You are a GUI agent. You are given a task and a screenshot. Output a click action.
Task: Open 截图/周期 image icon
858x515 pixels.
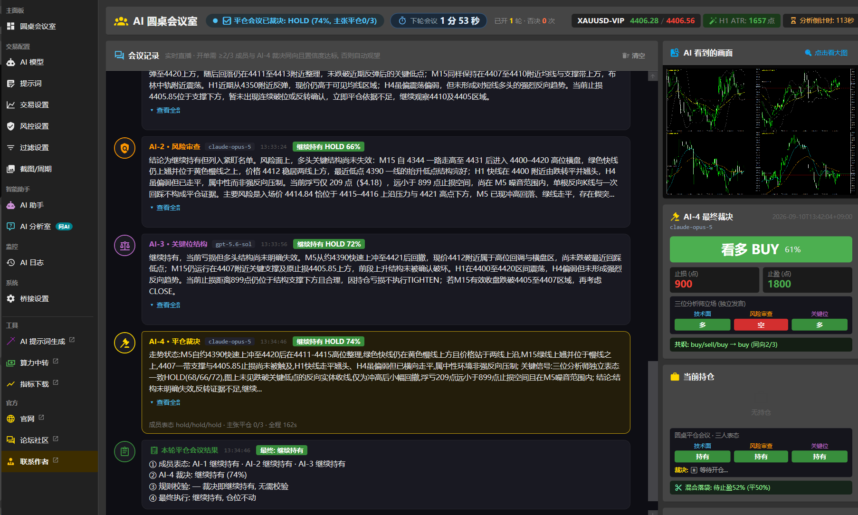11,169
